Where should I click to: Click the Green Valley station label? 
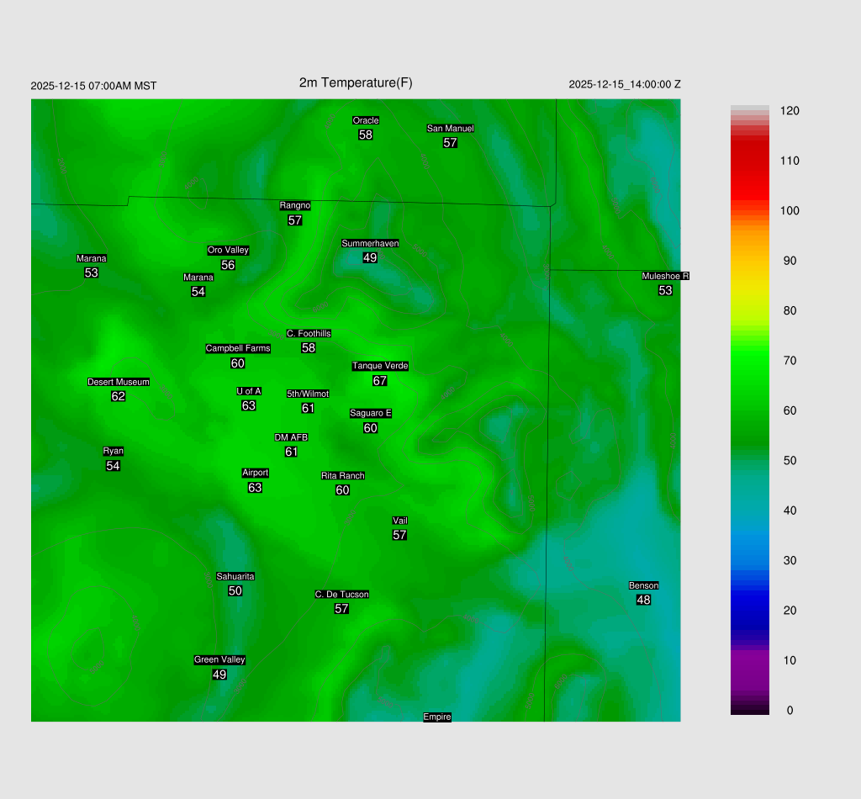[219, 659]
